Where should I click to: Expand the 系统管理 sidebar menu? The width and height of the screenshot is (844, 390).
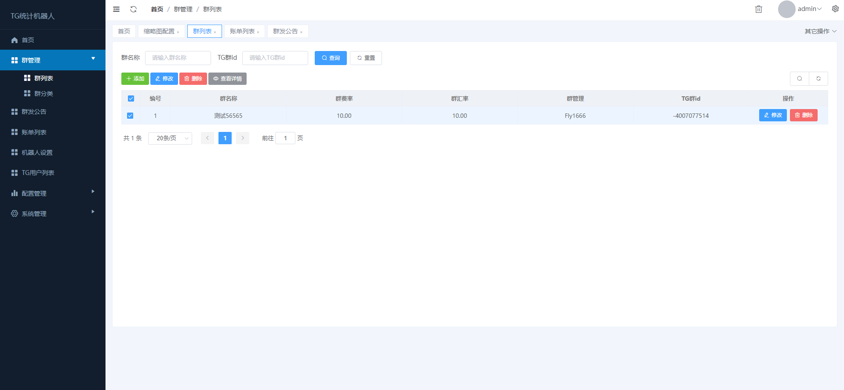(x=53, y=213)
